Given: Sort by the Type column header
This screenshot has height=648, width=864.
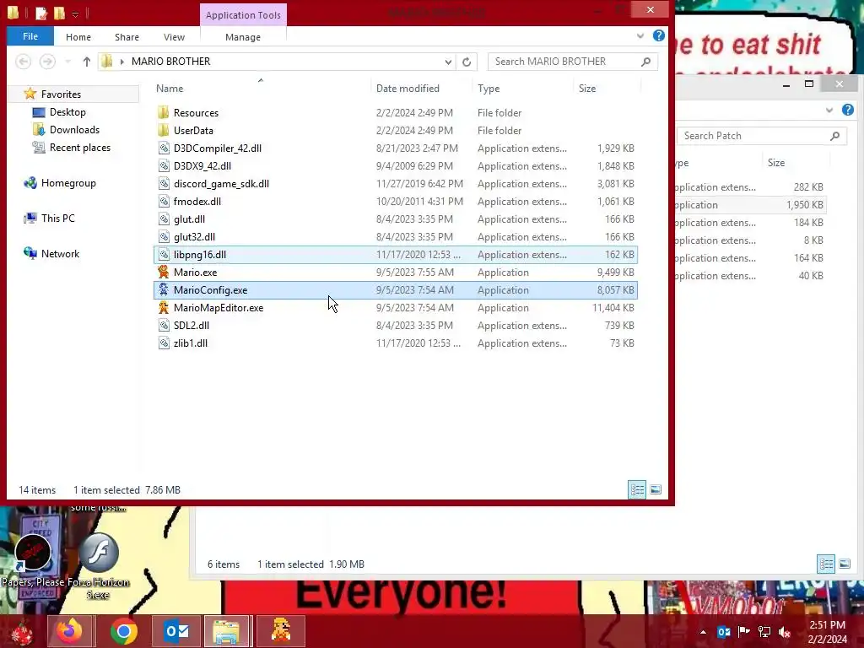Looking at the screenshot, I should pos(489,88).
